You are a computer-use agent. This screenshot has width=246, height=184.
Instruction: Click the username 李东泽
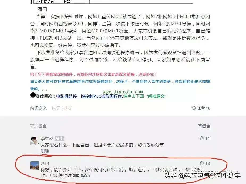pyautogui.click(x=47, y=139)
